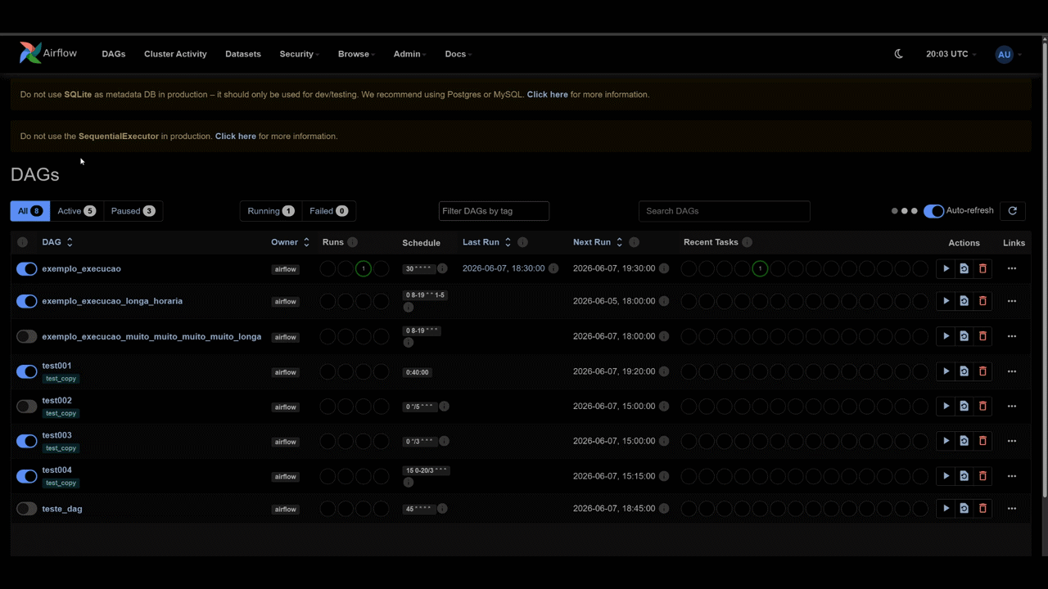Delete exemplo_execucao DAG trash icon
The width and height of the screenshot is (1048, 589).
tap(982, 268)
